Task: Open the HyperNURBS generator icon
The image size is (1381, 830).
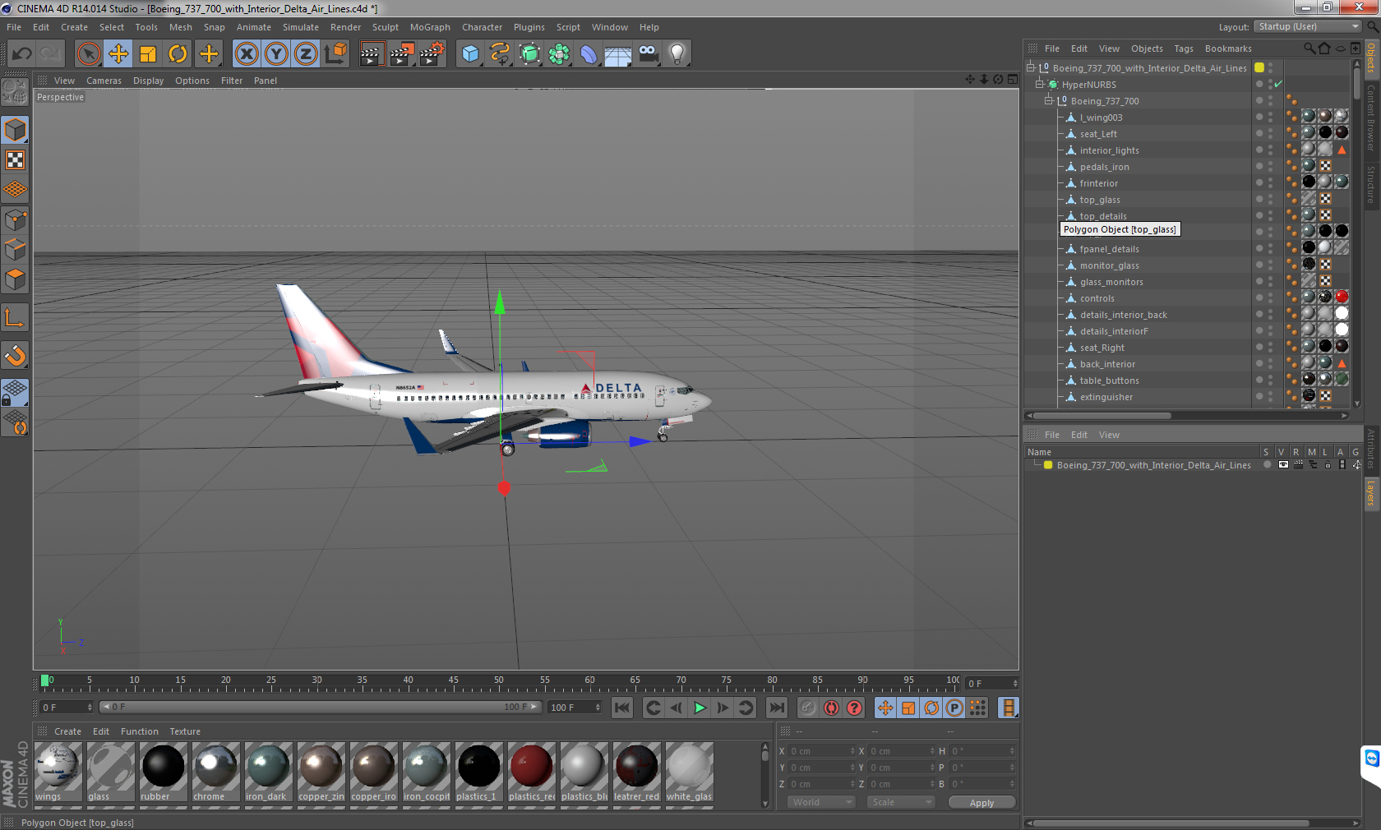Action: pyautogui.click(x=529, y=54)
